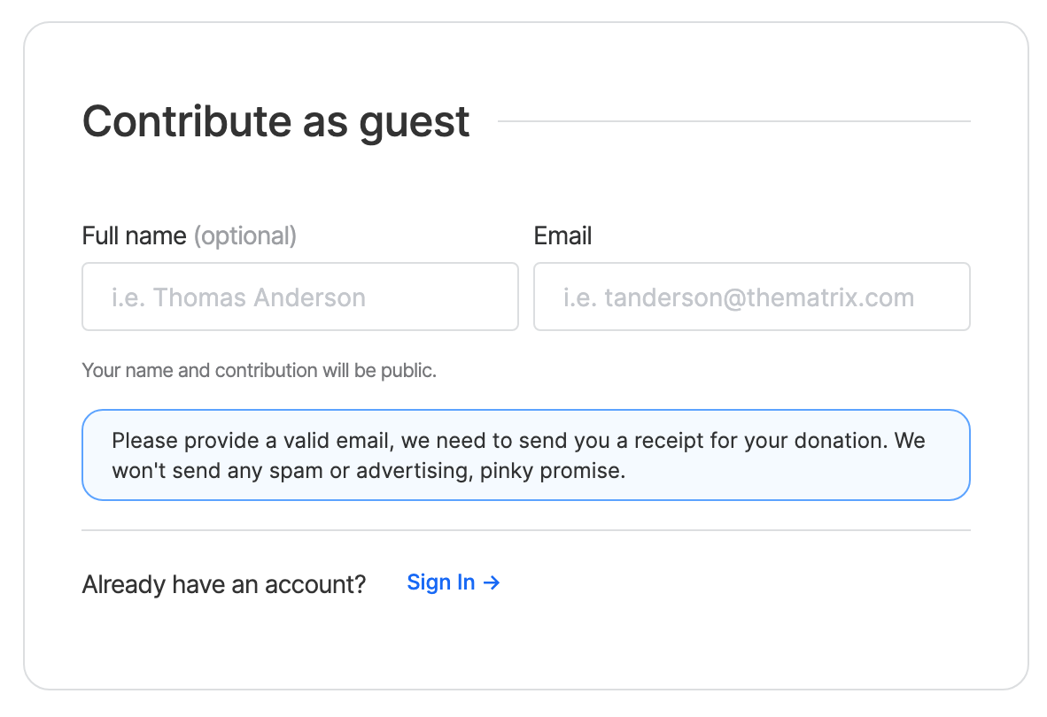Image resolution: width=1047 pixels, height=717 pixels.
Task: Click the arrow icon beside Sign In
Action: tap(492, 583)
